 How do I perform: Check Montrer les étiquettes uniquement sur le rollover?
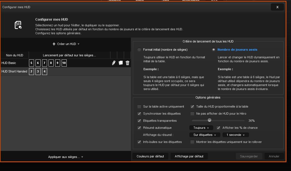click(192, 142)
